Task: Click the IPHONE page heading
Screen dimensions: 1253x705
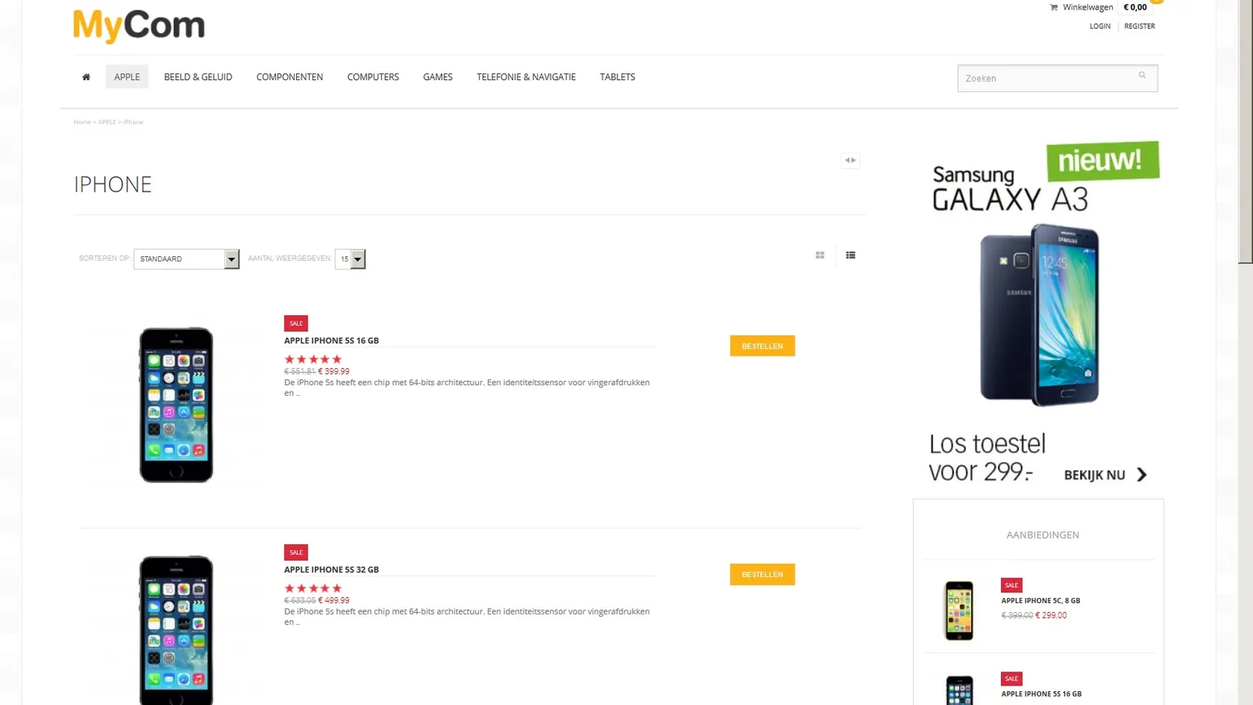Action: point(113,184)
